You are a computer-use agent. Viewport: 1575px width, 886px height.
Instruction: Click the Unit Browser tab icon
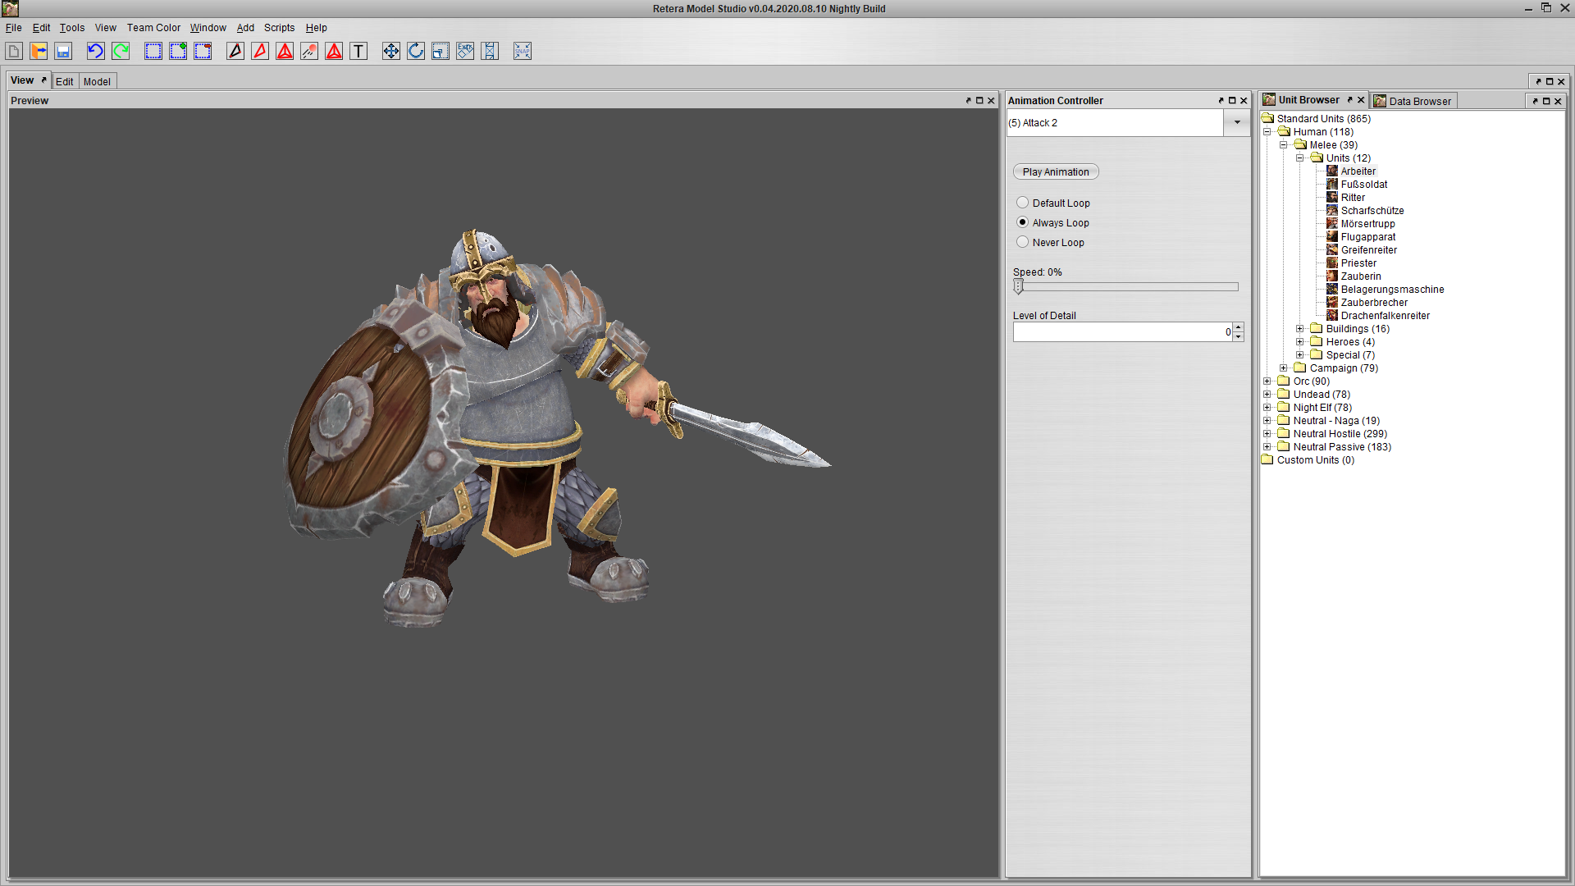tap(1269, 100)
